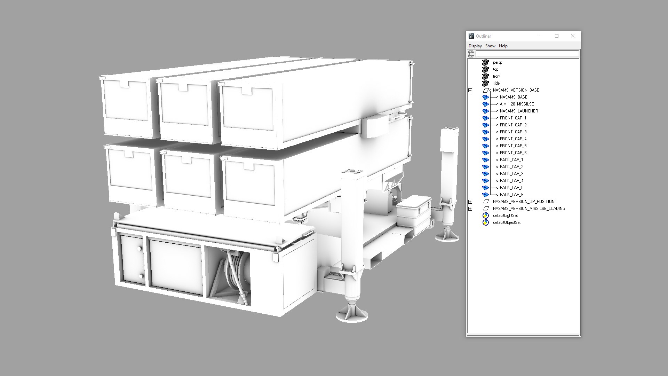
Task: Click the NASAMS_VERSION_BASE group transform icon
Action: click(486, 90)
